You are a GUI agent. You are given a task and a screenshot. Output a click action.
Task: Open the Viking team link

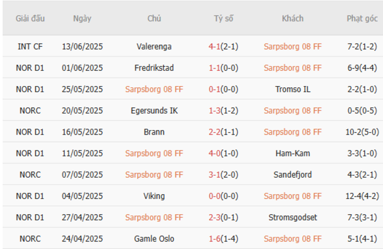[x=154, y=196]
